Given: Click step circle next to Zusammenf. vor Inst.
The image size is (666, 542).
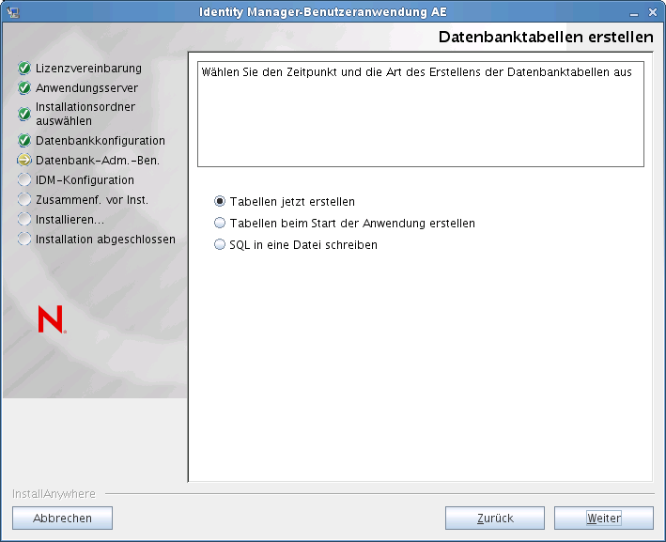Looking at the screenshot, I should pos(24,200).
